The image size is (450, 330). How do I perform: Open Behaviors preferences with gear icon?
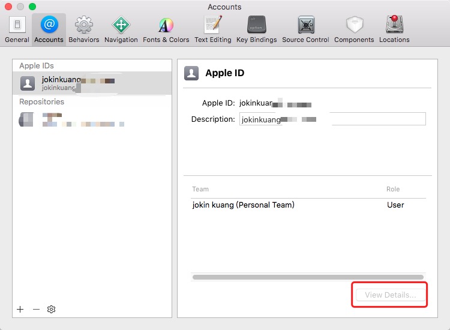pyautogui.click(x=84, y=29)
